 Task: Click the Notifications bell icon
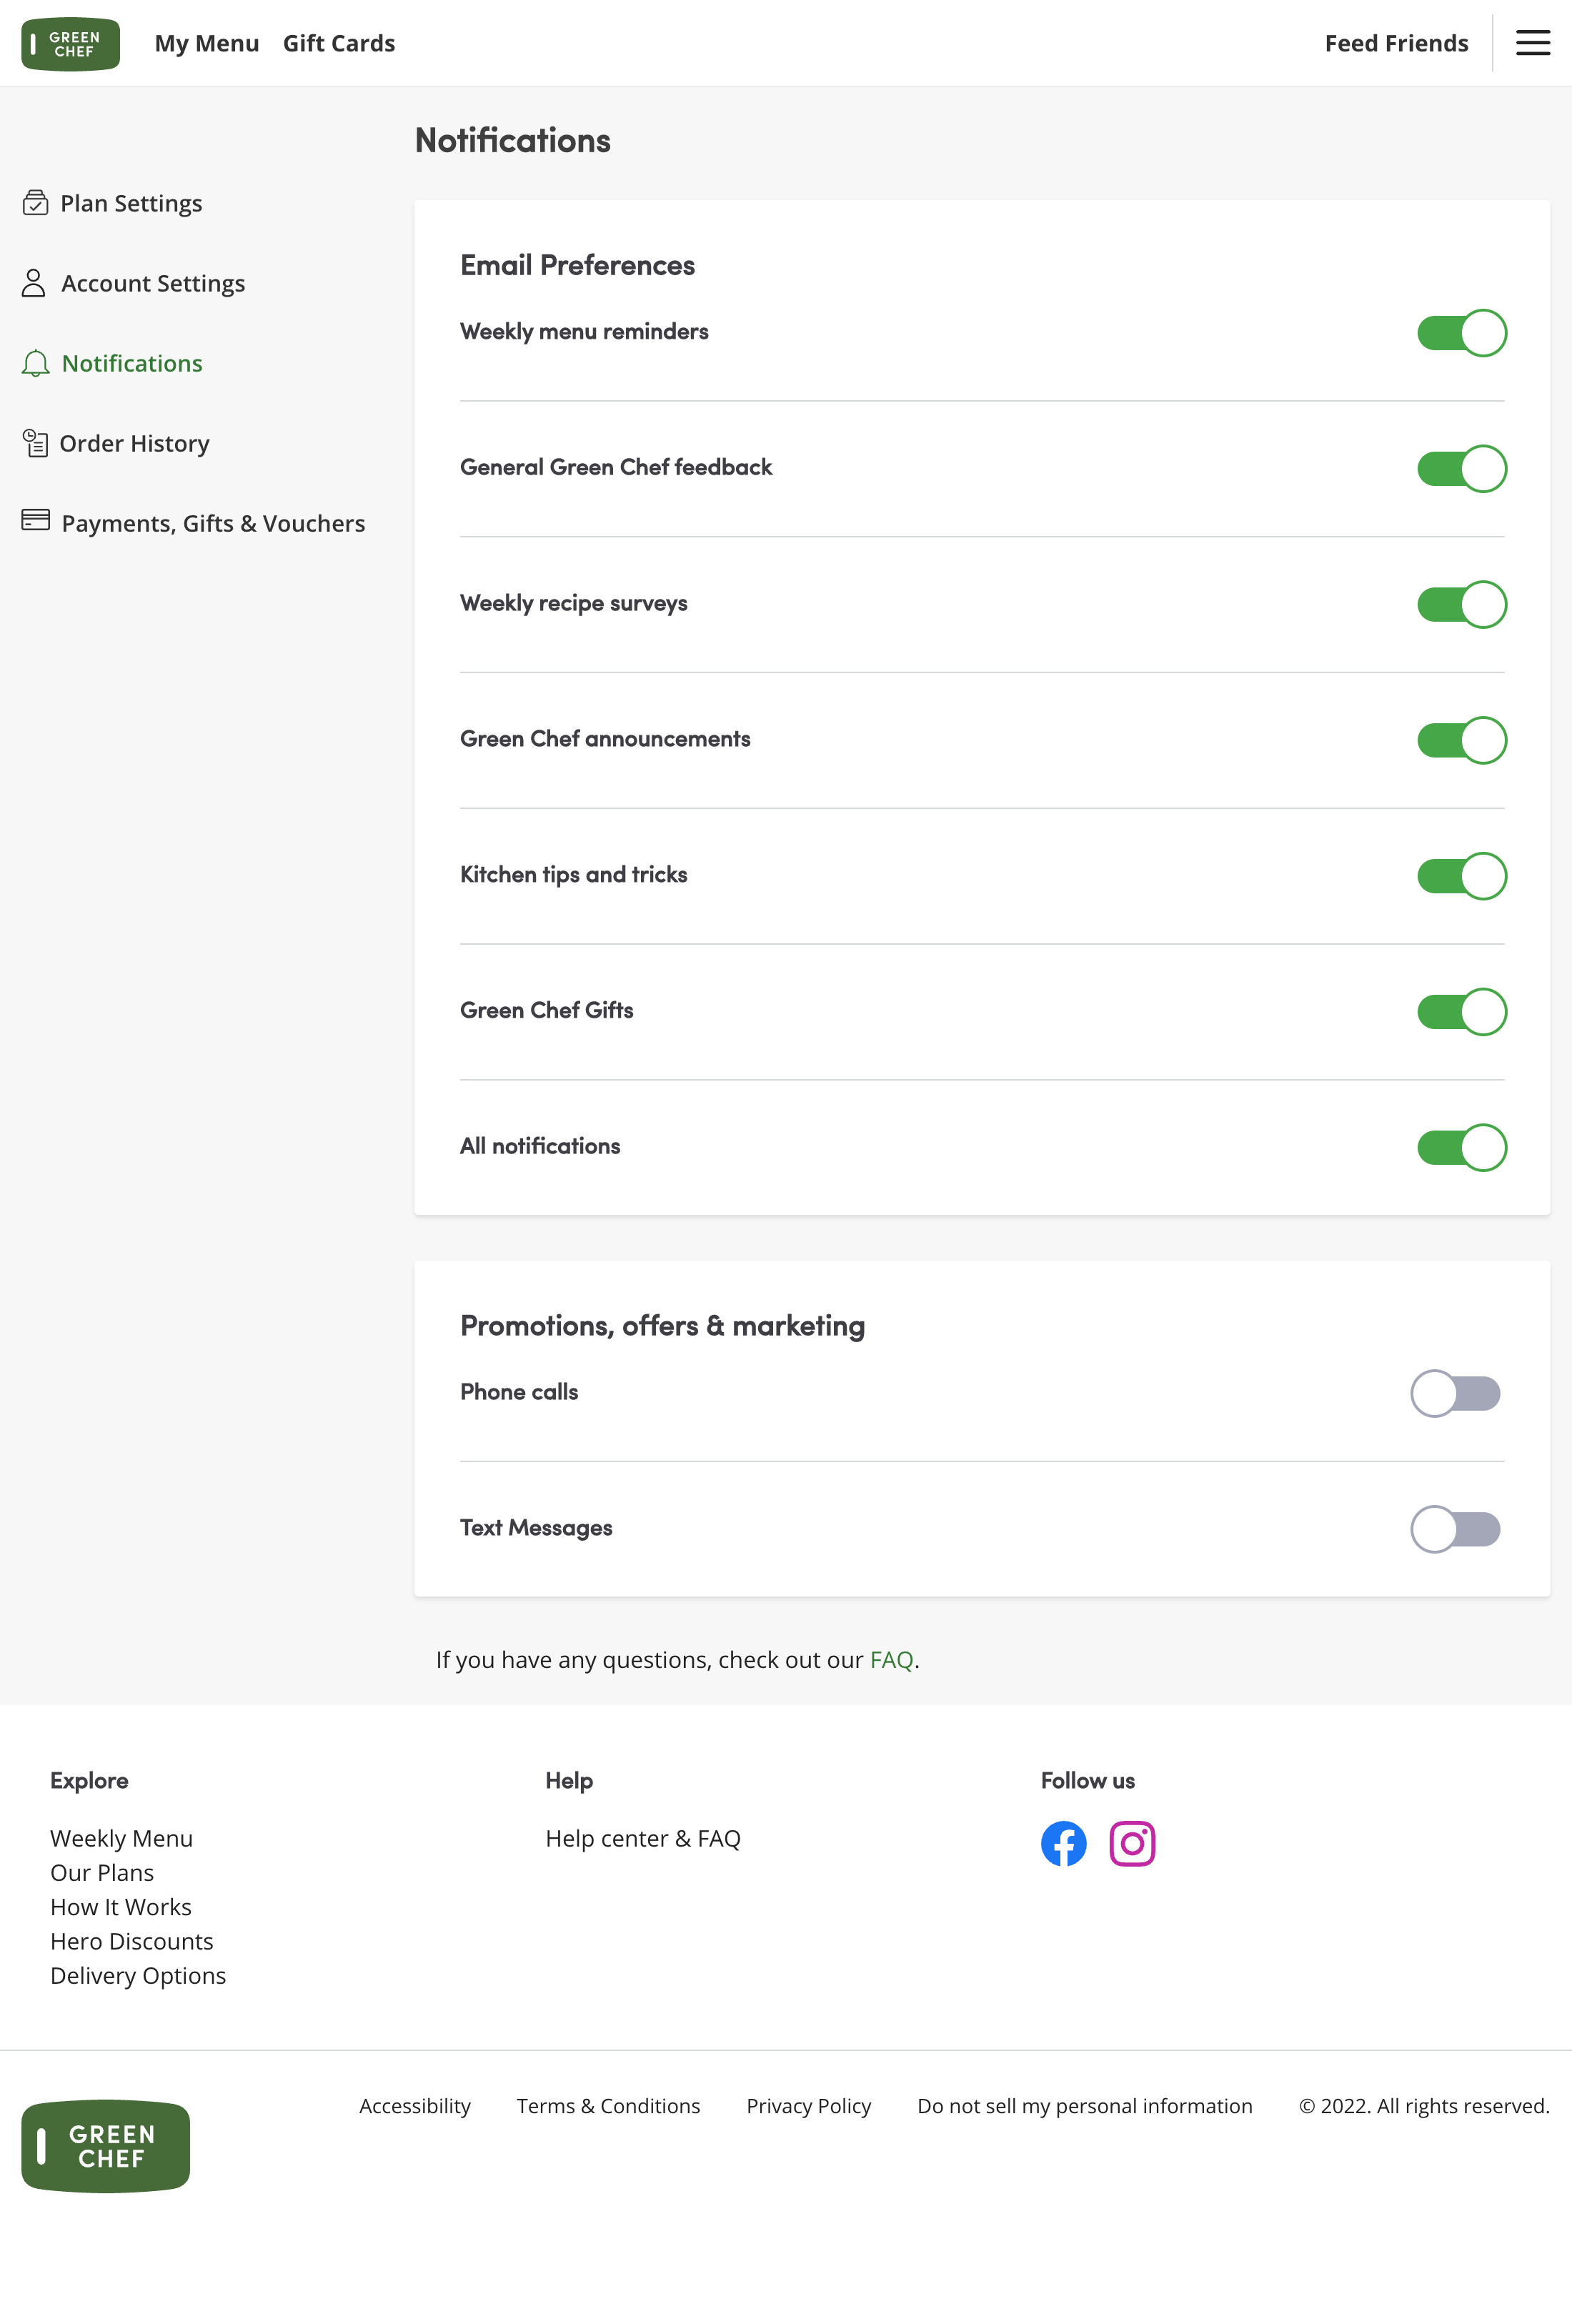tap(34, 363)
